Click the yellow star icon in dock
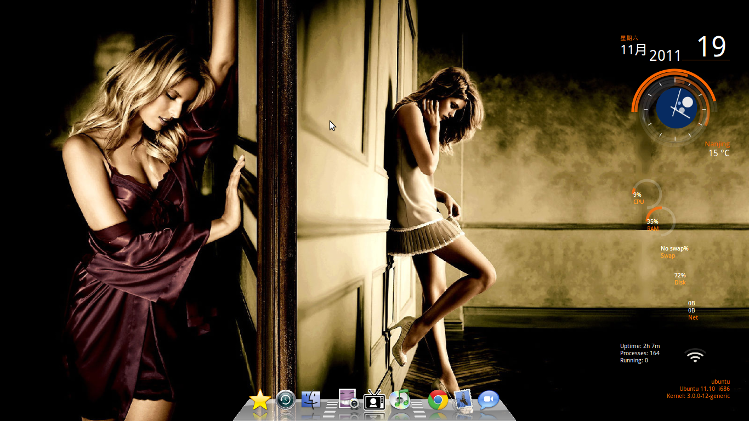749x421 pixels. [x=260, y=401]
